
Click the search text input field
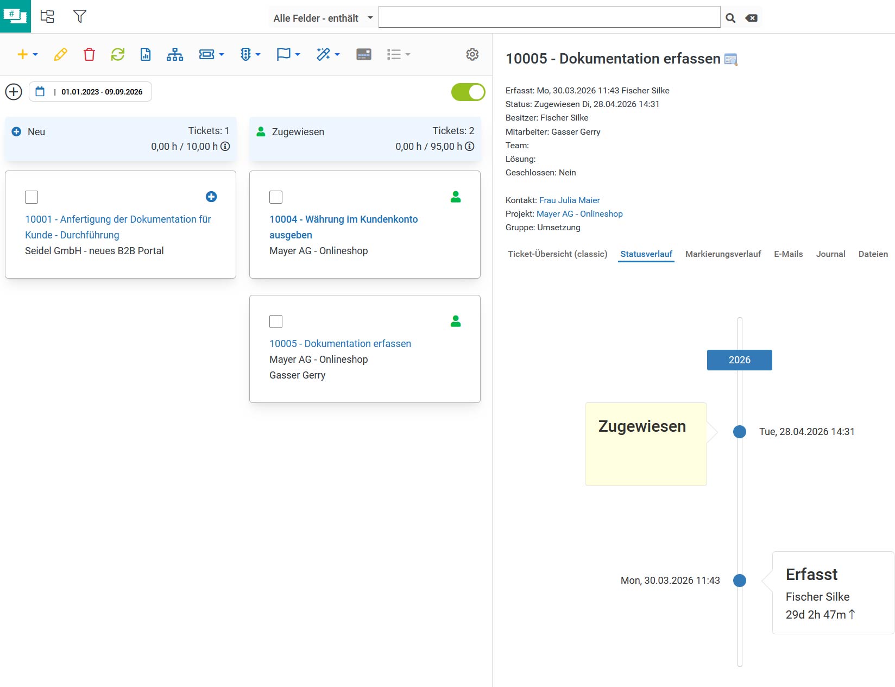click(550, 17)
